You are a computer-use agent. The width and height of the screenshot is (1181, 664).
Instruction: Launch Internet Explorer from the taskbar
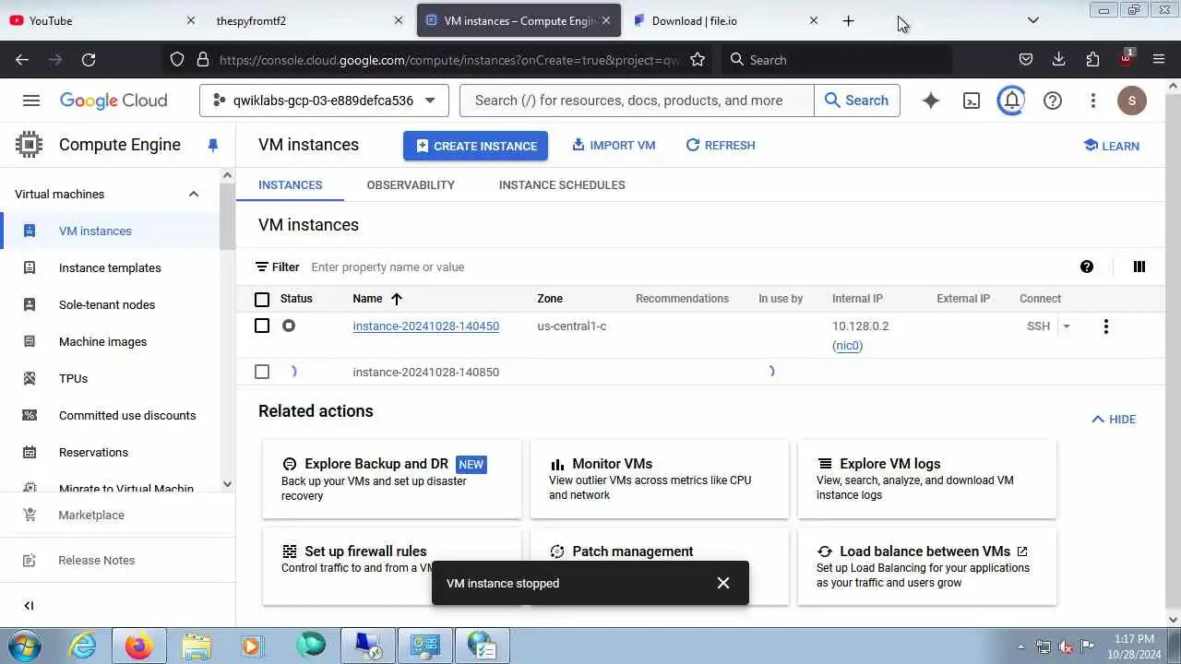(x=83, y=646)
